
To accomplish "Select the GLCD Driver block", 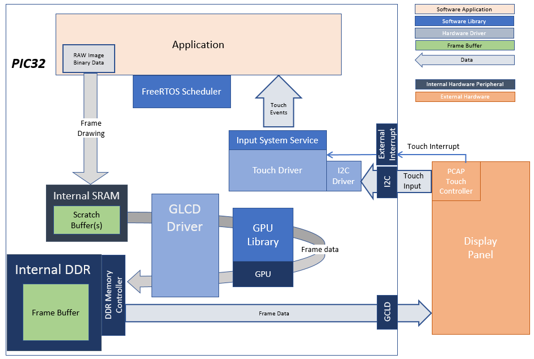I will coord(185,245).
